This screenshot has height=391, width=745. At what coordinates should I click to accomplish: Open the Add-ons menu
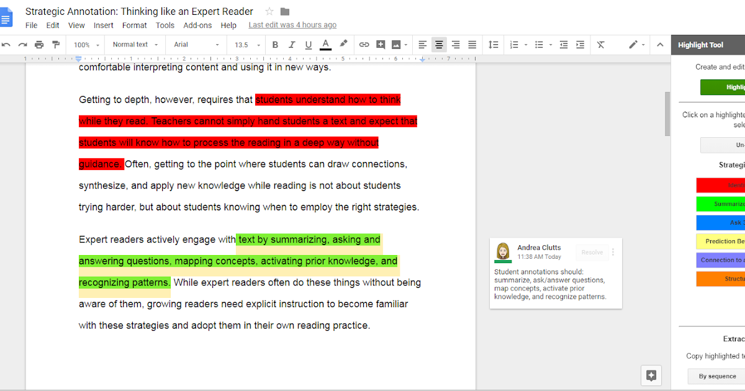(x=197, y=25)
